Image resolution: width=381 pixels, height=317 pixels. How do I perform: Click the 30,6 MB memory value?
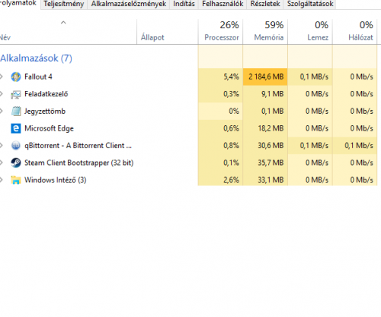tap(271, 146)
